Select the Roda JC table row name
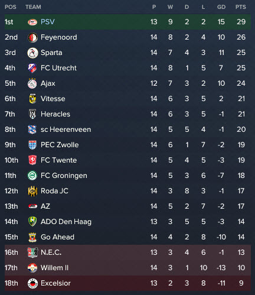Viewport: 255px width, 295px height. (54, 191)
